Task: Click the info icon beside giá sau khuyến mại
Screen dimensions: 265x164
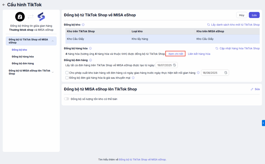Action: click(134, 78)
